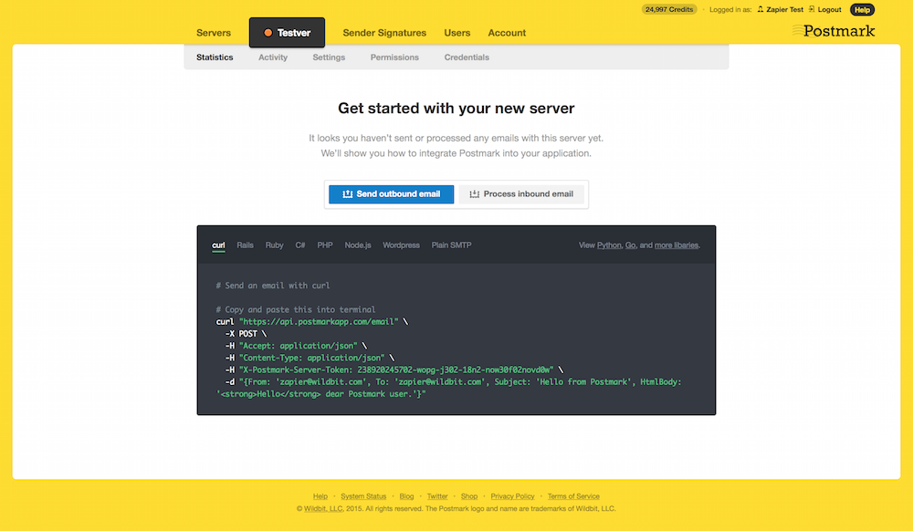Screen dimensions: 913x531
Task: Click "# Copy and paste this into terminal"
Action: point(295,309)
